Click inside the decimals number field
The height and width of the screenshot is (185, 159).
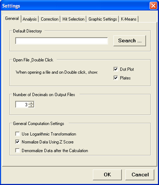(x=22, y=104)
